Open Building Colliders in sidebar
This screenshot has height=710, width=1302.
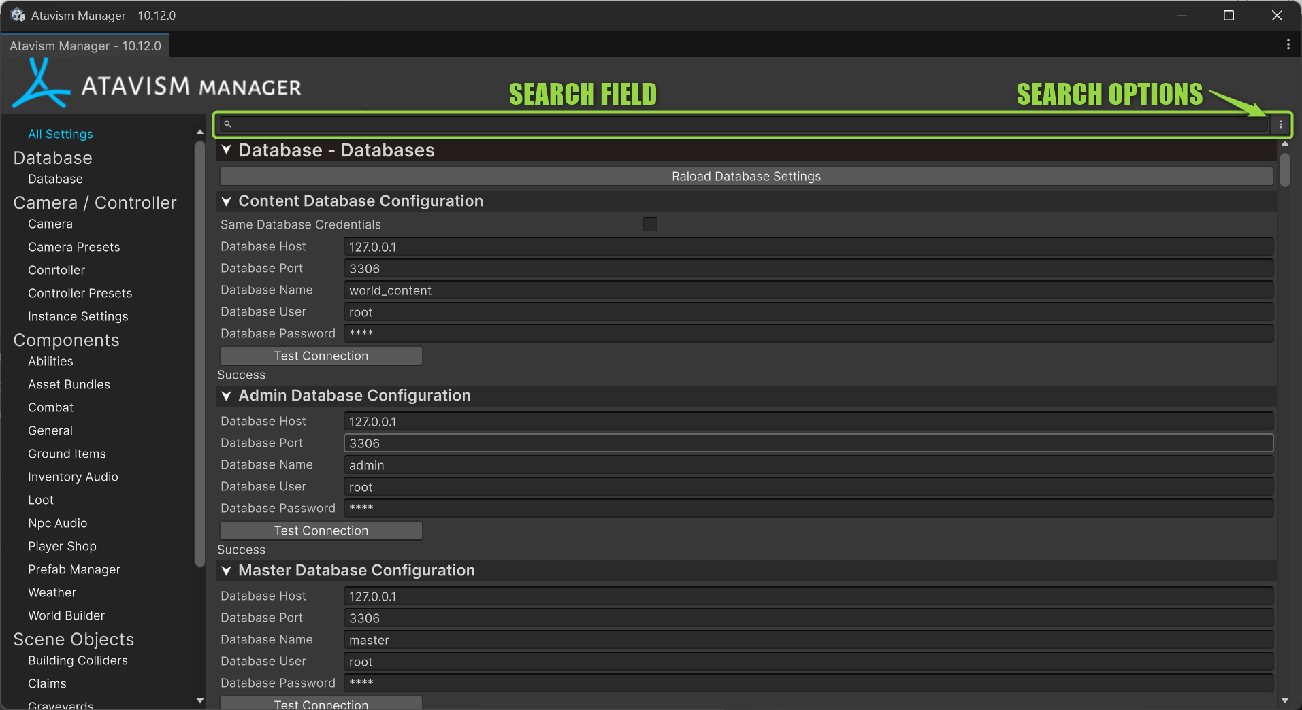coord(78,660)
